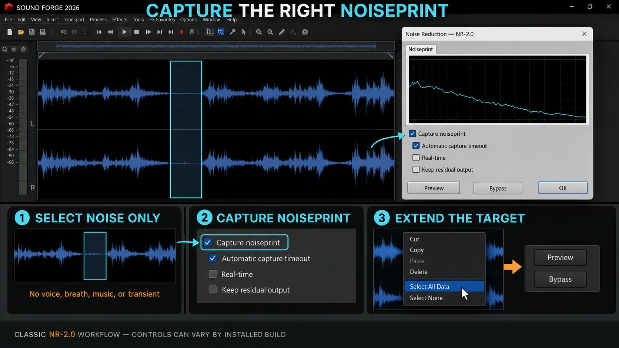This screenshot has height=348, width=619.
Task: Create a new file from the toolbar
Action: click(x=10, y=32)
